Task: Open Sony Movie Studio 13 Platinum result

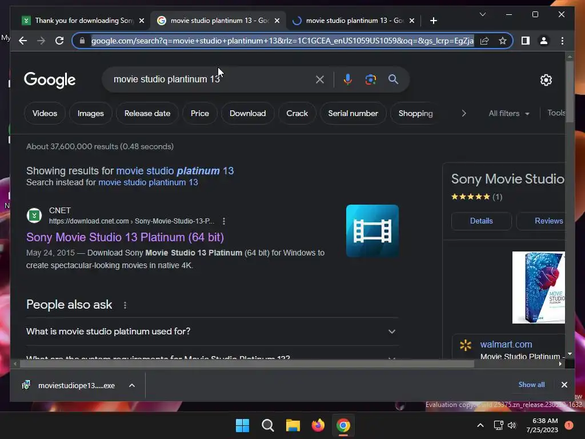Action: [x=125, y=237]
